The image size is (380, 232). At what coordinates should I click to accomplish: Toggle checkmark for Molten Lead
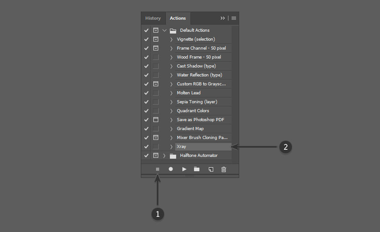(146, 93)
